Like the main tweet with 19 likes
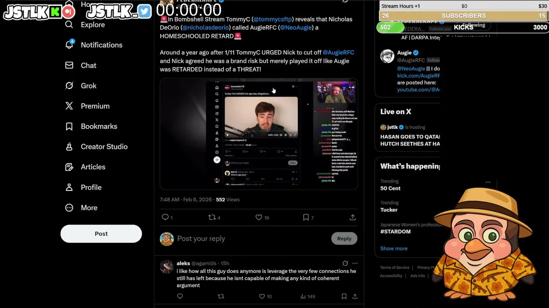The image size is (549, 308). tap(259, 217)
